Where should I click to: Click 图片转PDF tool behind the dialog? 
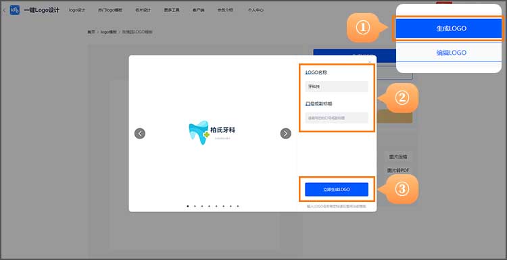click(x=399, y=170)
